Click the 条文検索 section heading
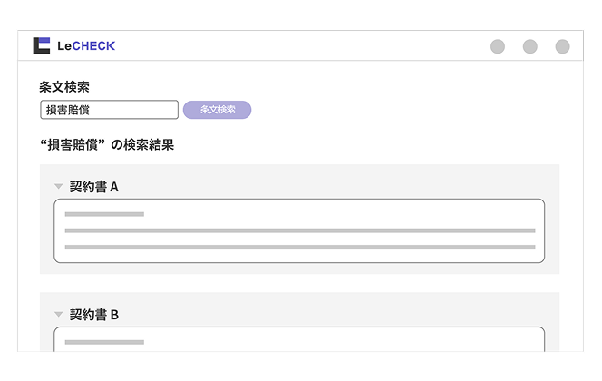Image resolution: width=602 pixels, height=381 pixels. 64,87
